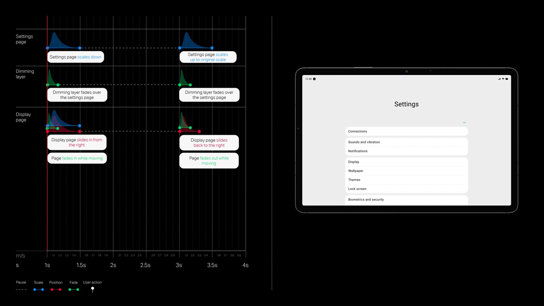Click 'Settings page scales up to original scale' tooltip

208,57
